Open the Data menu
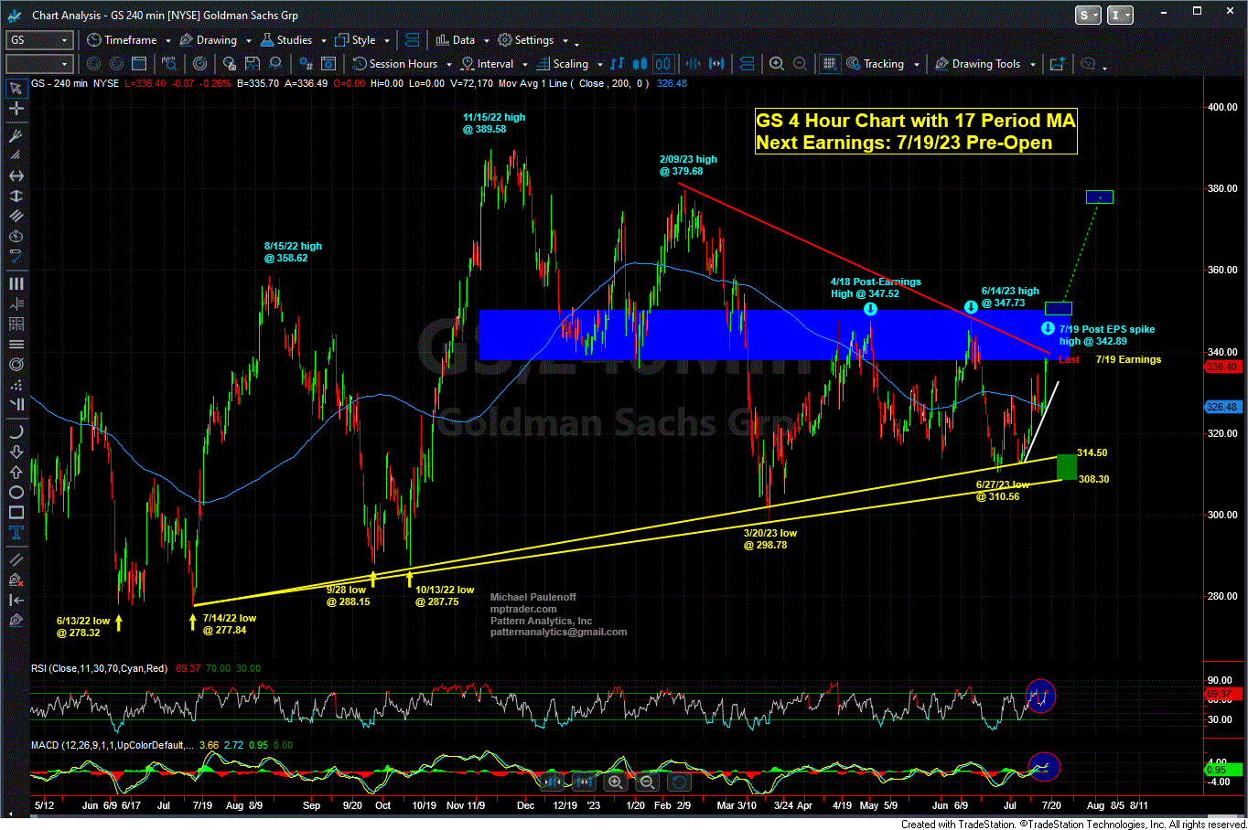This screenshot has height=830, width=1248. coord(455,40)
